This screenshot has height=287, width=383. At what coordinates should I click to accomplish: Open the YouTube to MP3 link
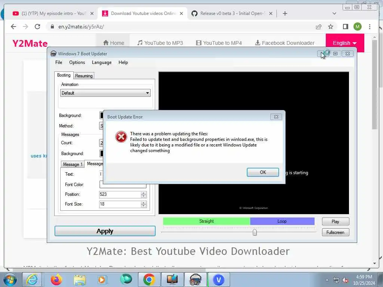160,43
